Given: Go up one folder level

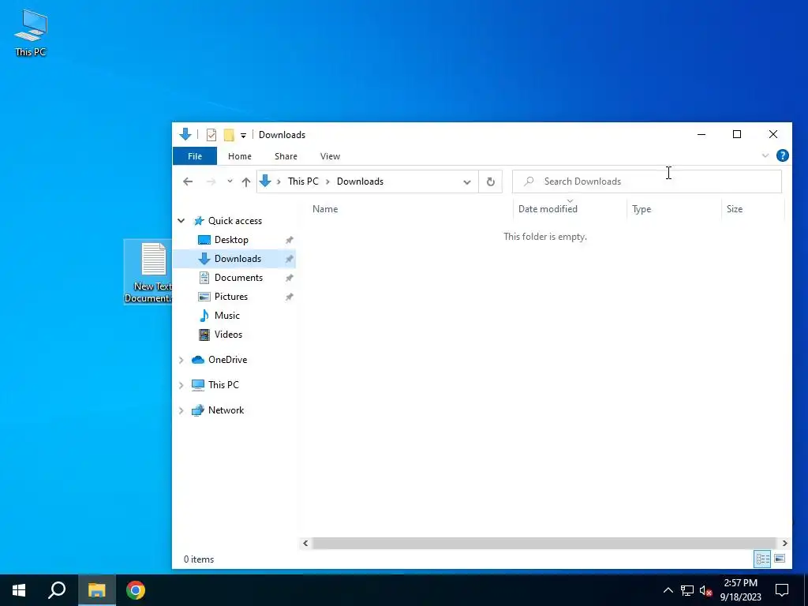Looking at the screenshot, I should (246, 181).
